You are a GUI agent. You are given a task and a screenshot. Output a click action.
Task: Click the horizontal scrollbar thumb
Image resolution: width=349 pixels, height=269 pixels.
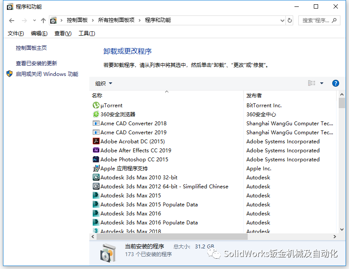(172, 236)
